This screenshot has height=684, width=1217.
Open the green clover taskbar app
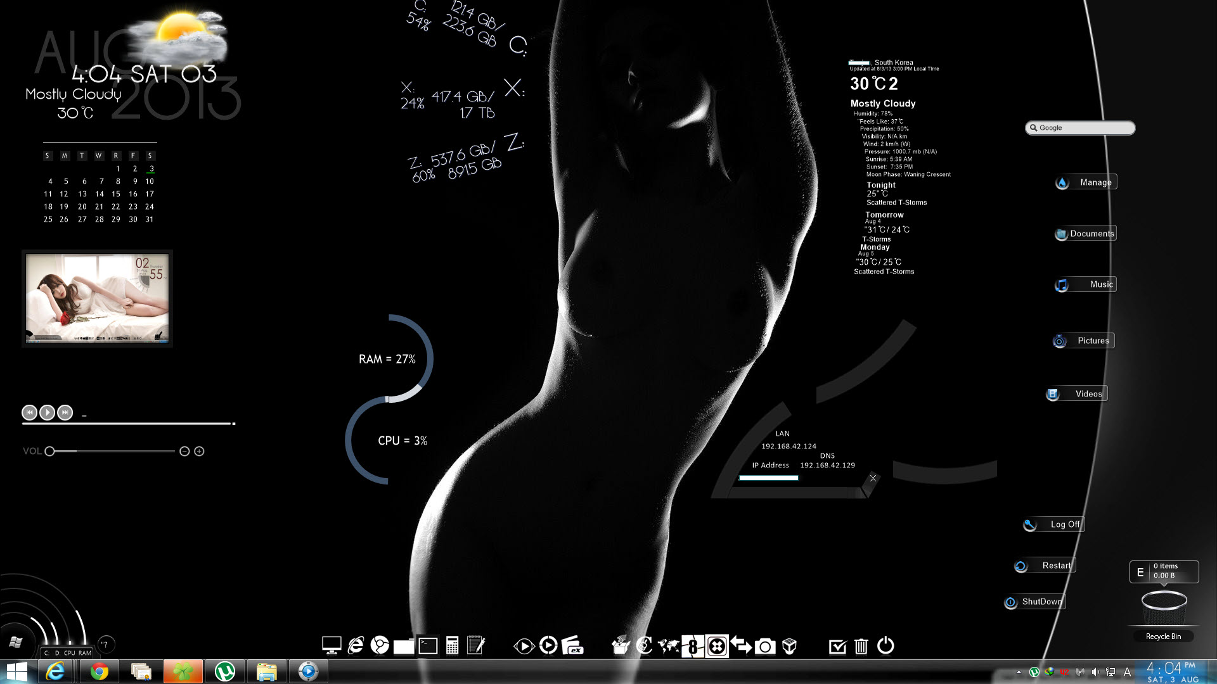coord(183,671)
